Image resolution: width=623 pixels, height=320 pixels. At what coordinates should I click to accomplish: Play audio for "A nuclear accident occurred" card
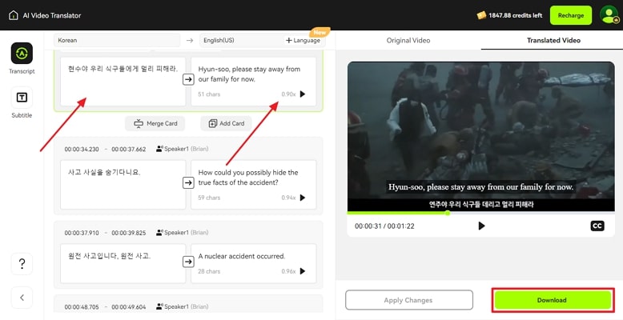click(x=303, y=271)
